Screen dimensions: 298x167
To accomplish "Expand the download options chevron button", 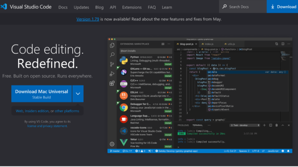I will [x=78, y=94].
